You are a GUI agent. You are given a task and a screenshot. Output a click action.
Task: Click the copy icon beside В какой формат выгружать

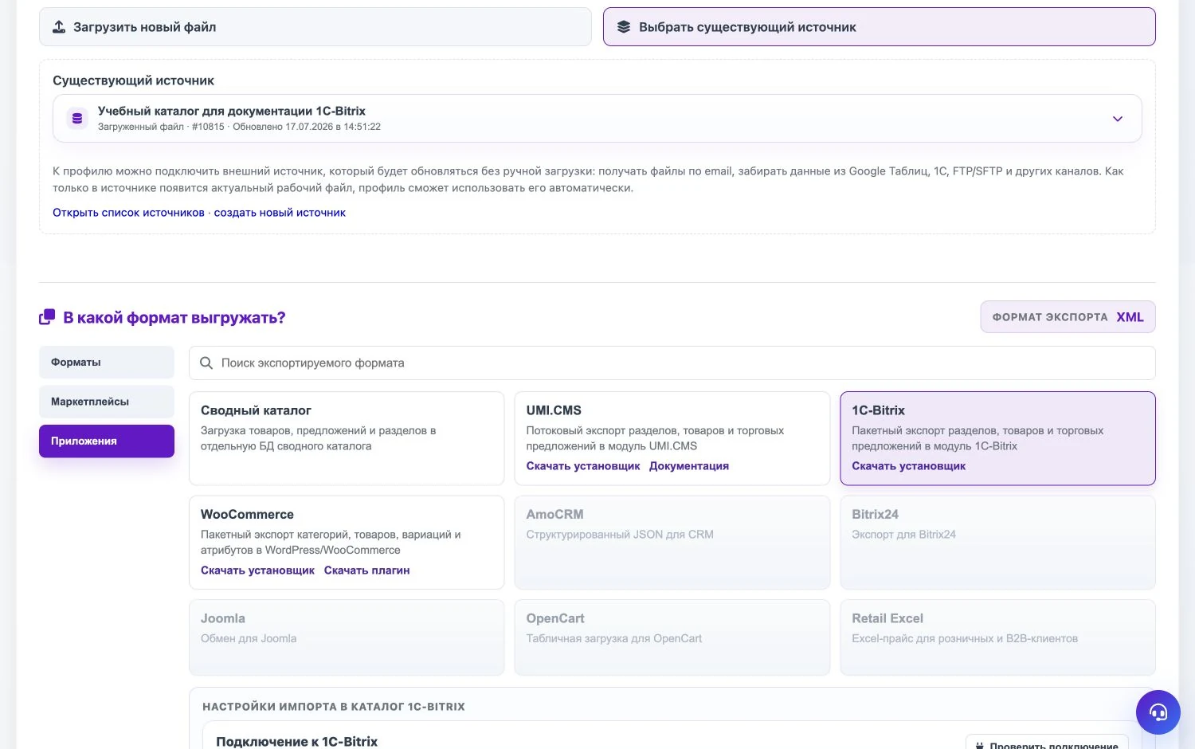pos(47,317)
